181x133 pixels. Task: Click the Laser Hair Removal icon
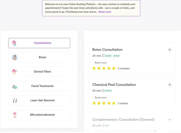[x=15, y=100]
